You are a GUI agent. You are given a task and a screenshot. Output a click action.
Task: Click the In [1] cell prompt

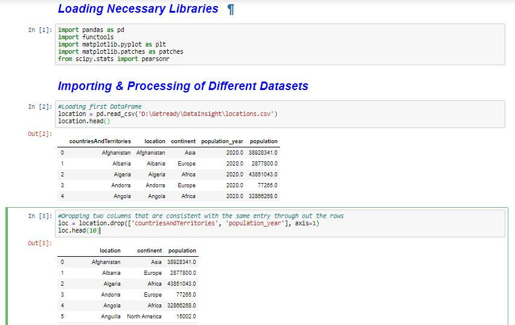point(40,30)
